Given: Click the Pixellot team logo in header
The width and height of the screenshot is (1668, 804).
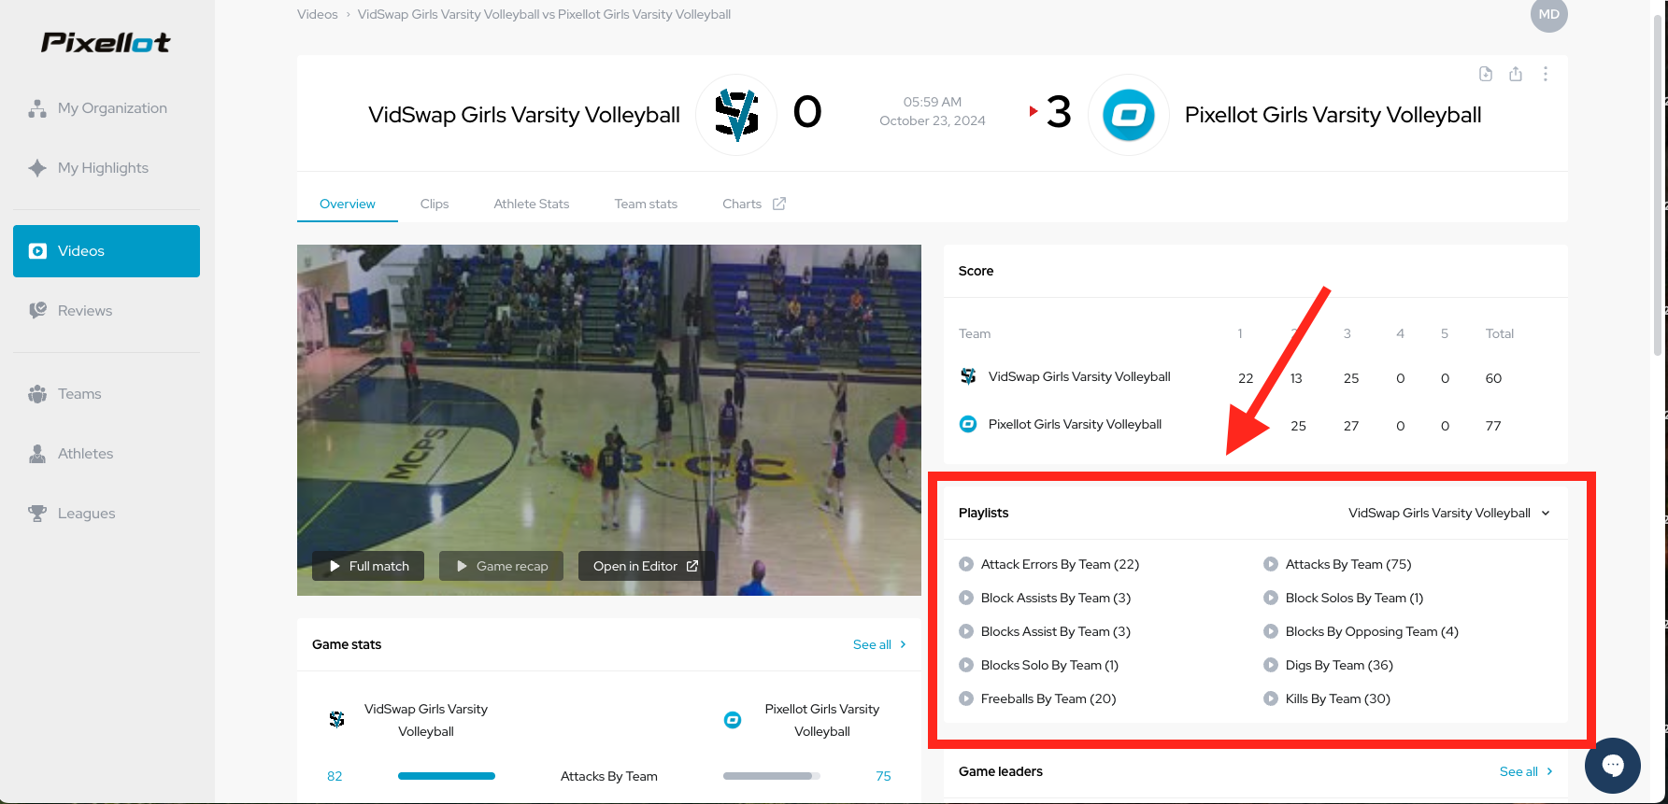Looking at the screenshot, I should tap(1129, 115).
